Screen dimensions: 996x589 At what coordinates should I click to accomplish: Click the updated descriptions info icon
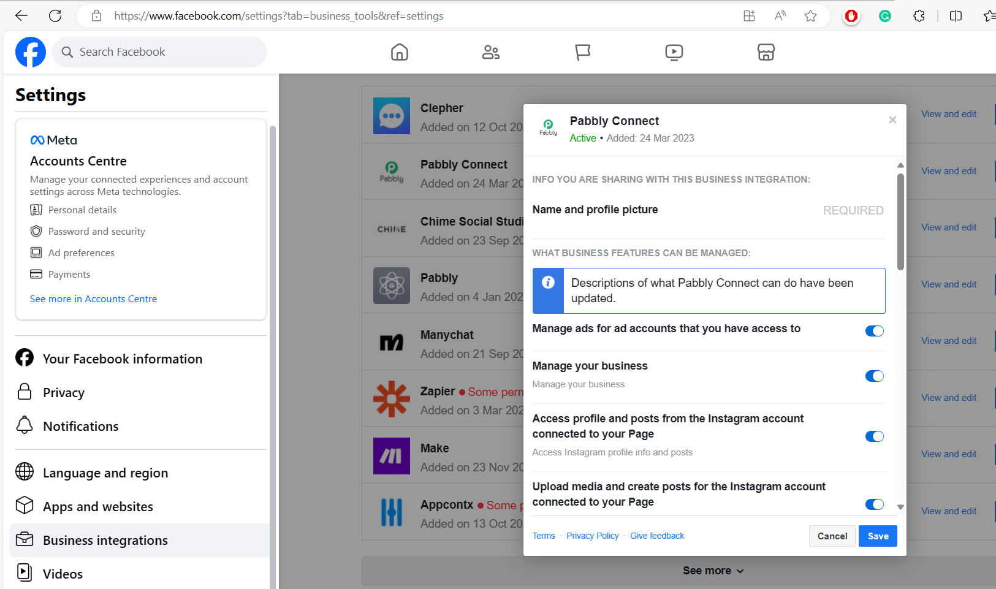pyautogui.click(x=548, y=283)
